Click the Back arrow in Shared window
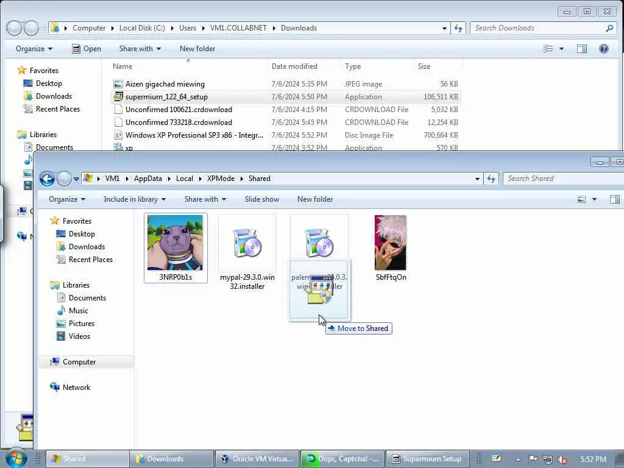Image resolution: width=624 pixels, height=468 pixels. click(47, 179)
